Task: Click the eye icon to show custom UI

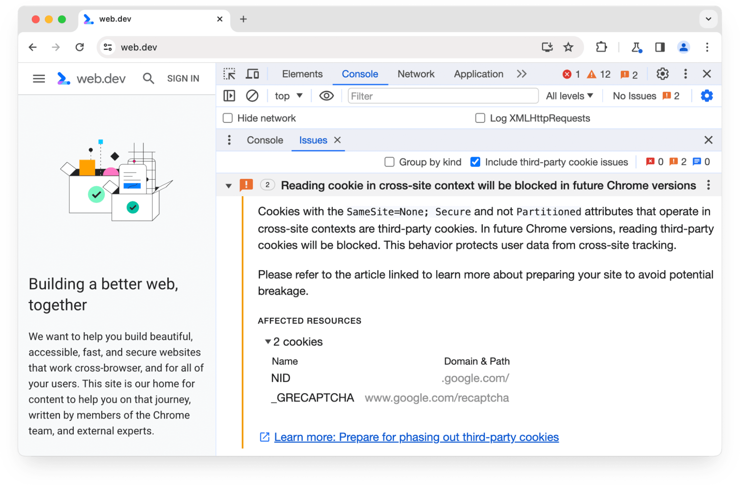Action: click(x=326, y=96)
